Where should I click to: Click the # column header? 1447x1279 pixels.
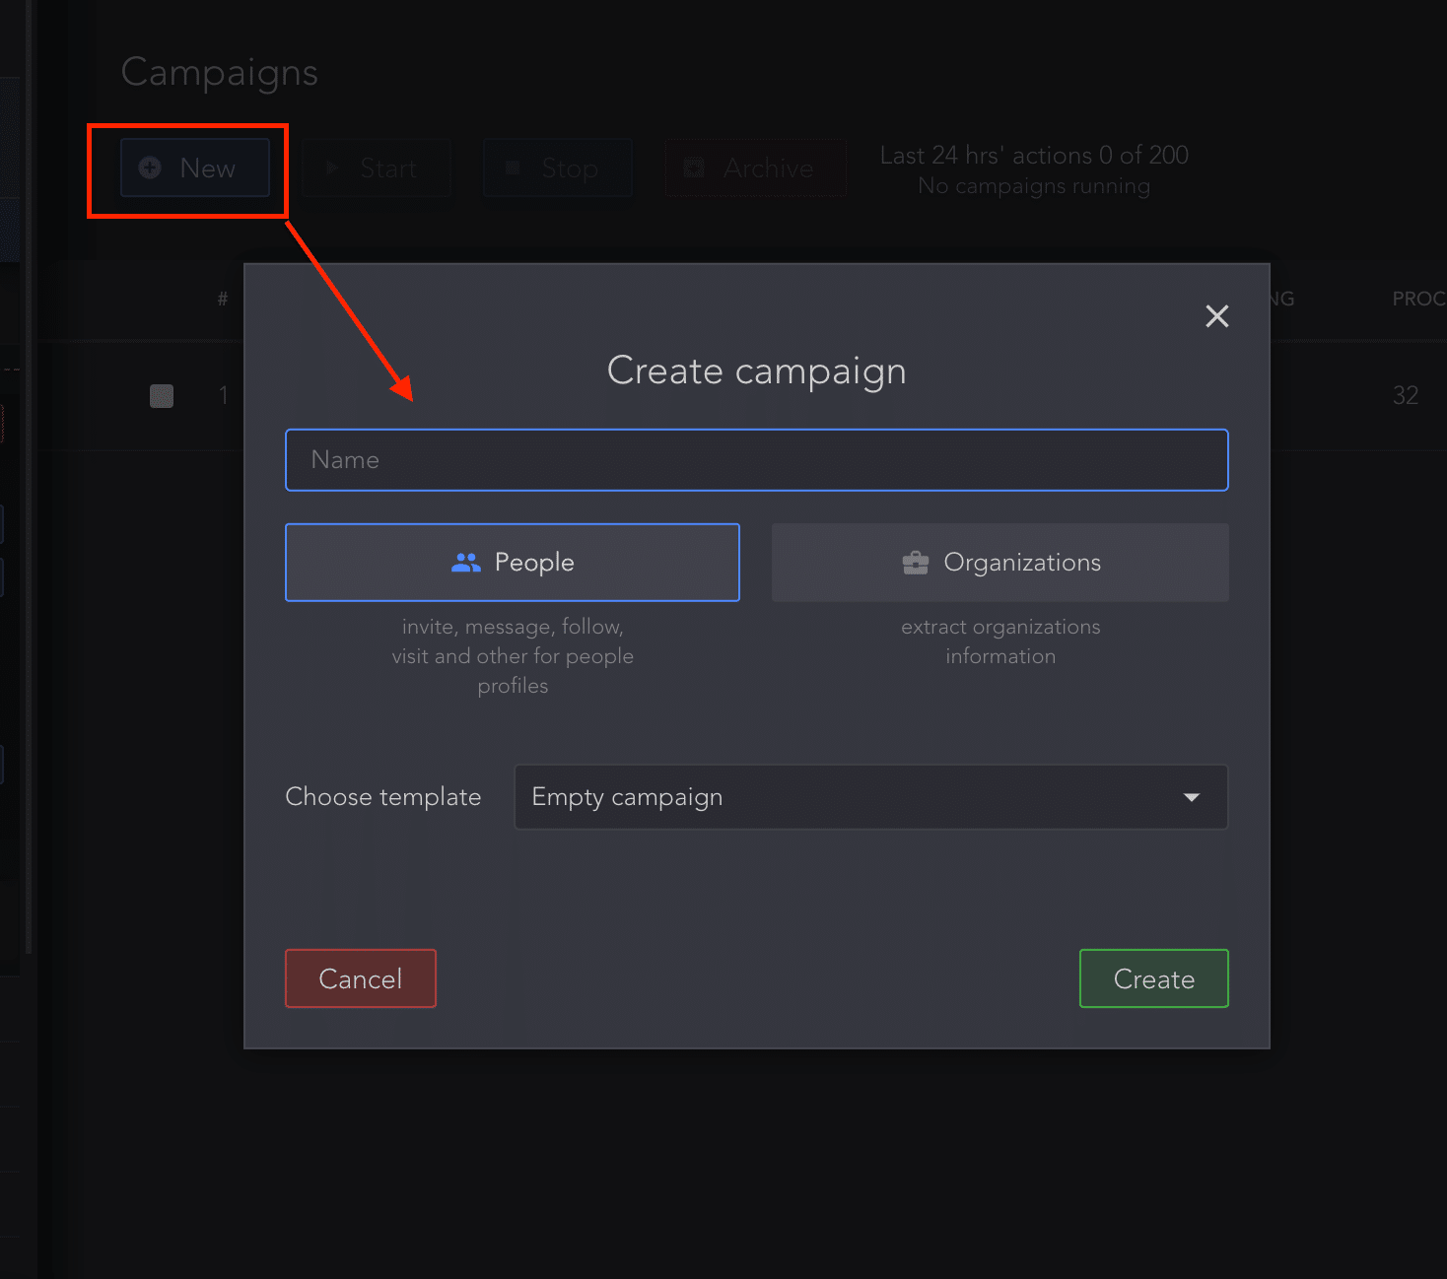click(223, 299)
